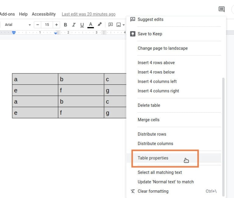Click the context menu vertical scrollbar
The height and width of the screenshot is (198, 234).
(x=223, y=137)
